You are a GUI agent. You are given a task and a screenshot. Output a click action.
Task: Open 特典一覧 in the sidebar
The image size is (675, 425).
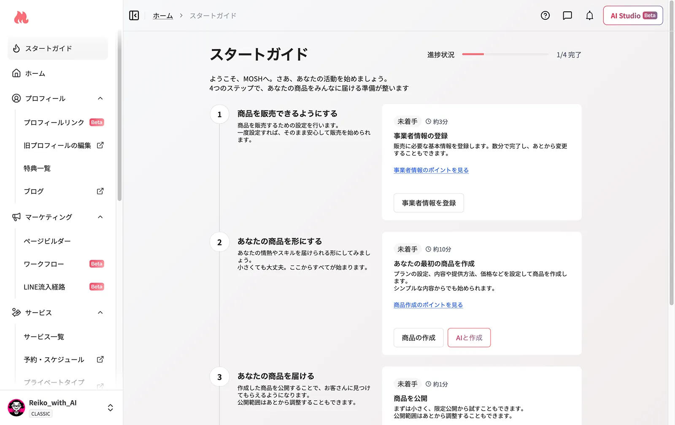(x=37, y=168)
